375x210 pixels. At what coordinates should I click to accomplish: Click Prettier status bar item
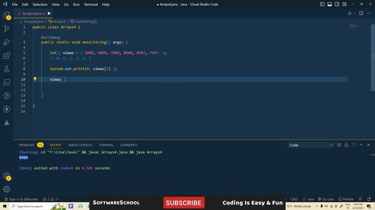pos(346,199)
